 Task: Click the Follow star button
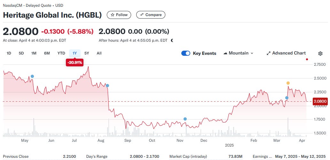tap(119, 15)
